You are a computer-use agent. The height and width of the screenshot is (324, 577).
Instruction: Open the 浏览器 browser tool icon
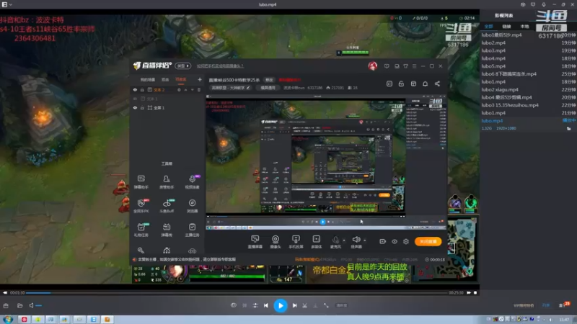(x=192, y=206)
